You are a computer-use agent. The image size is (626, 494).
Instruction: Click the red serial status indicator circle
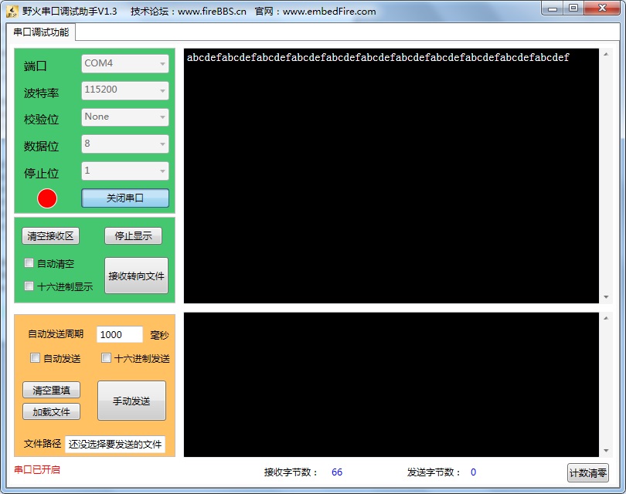pos(47,198)
